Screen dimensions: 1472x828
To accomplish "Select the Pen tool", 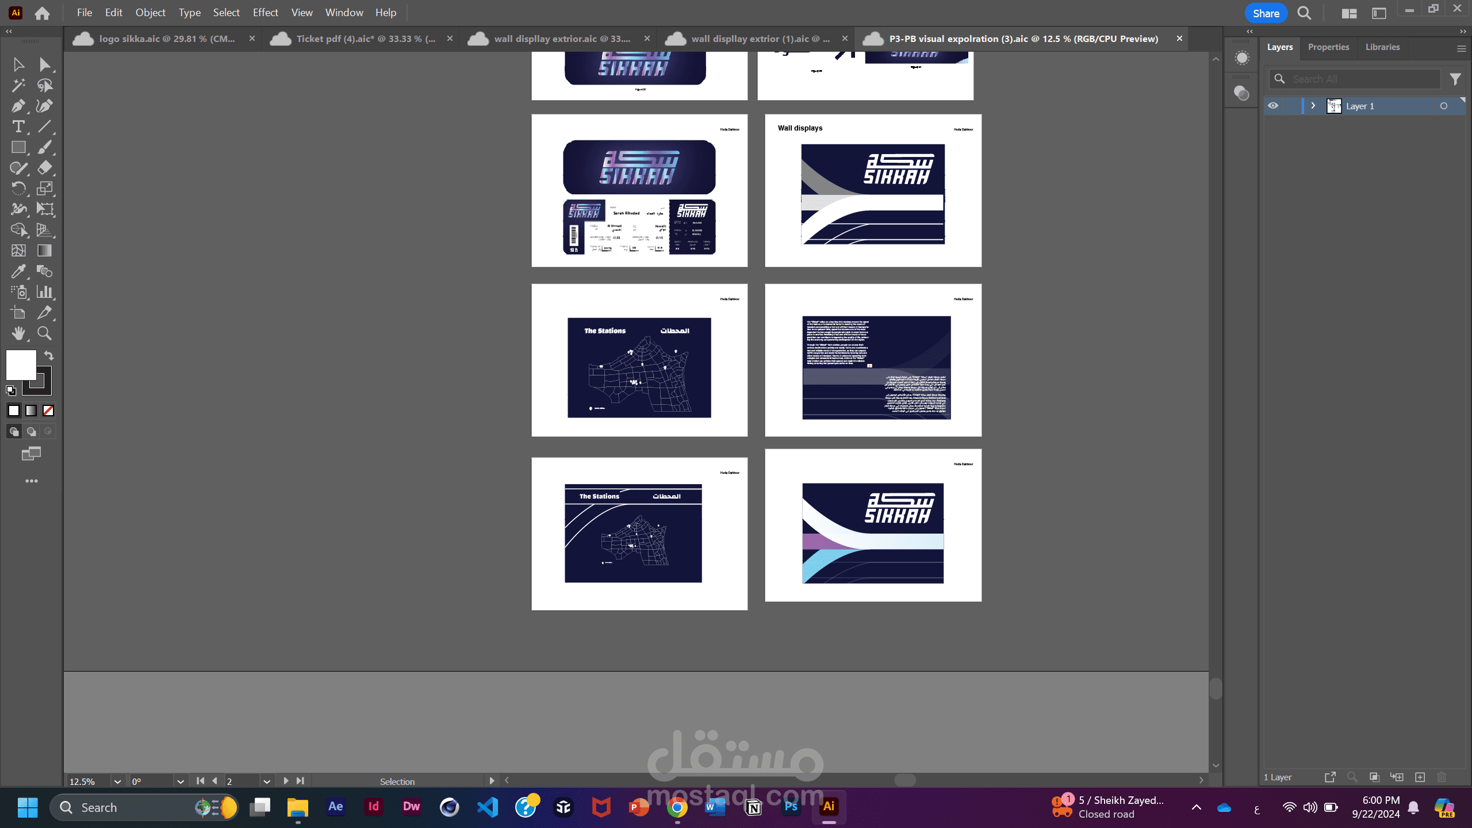I will 18,106.
